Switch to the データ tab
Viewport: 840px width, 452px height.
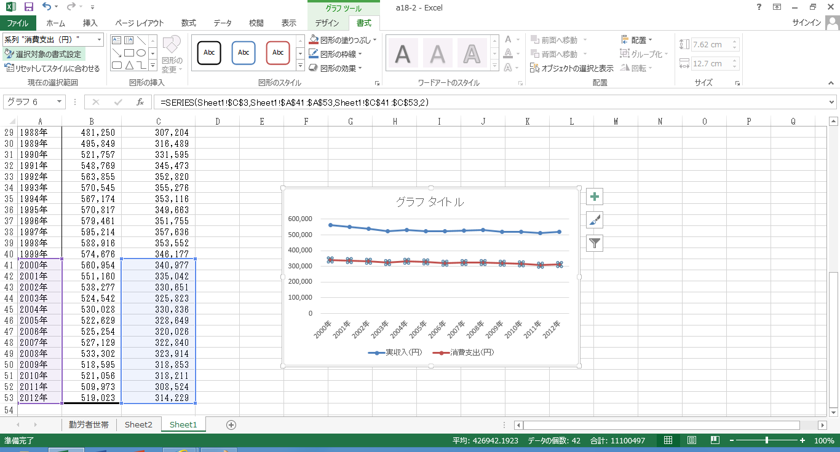coord(223,23)
